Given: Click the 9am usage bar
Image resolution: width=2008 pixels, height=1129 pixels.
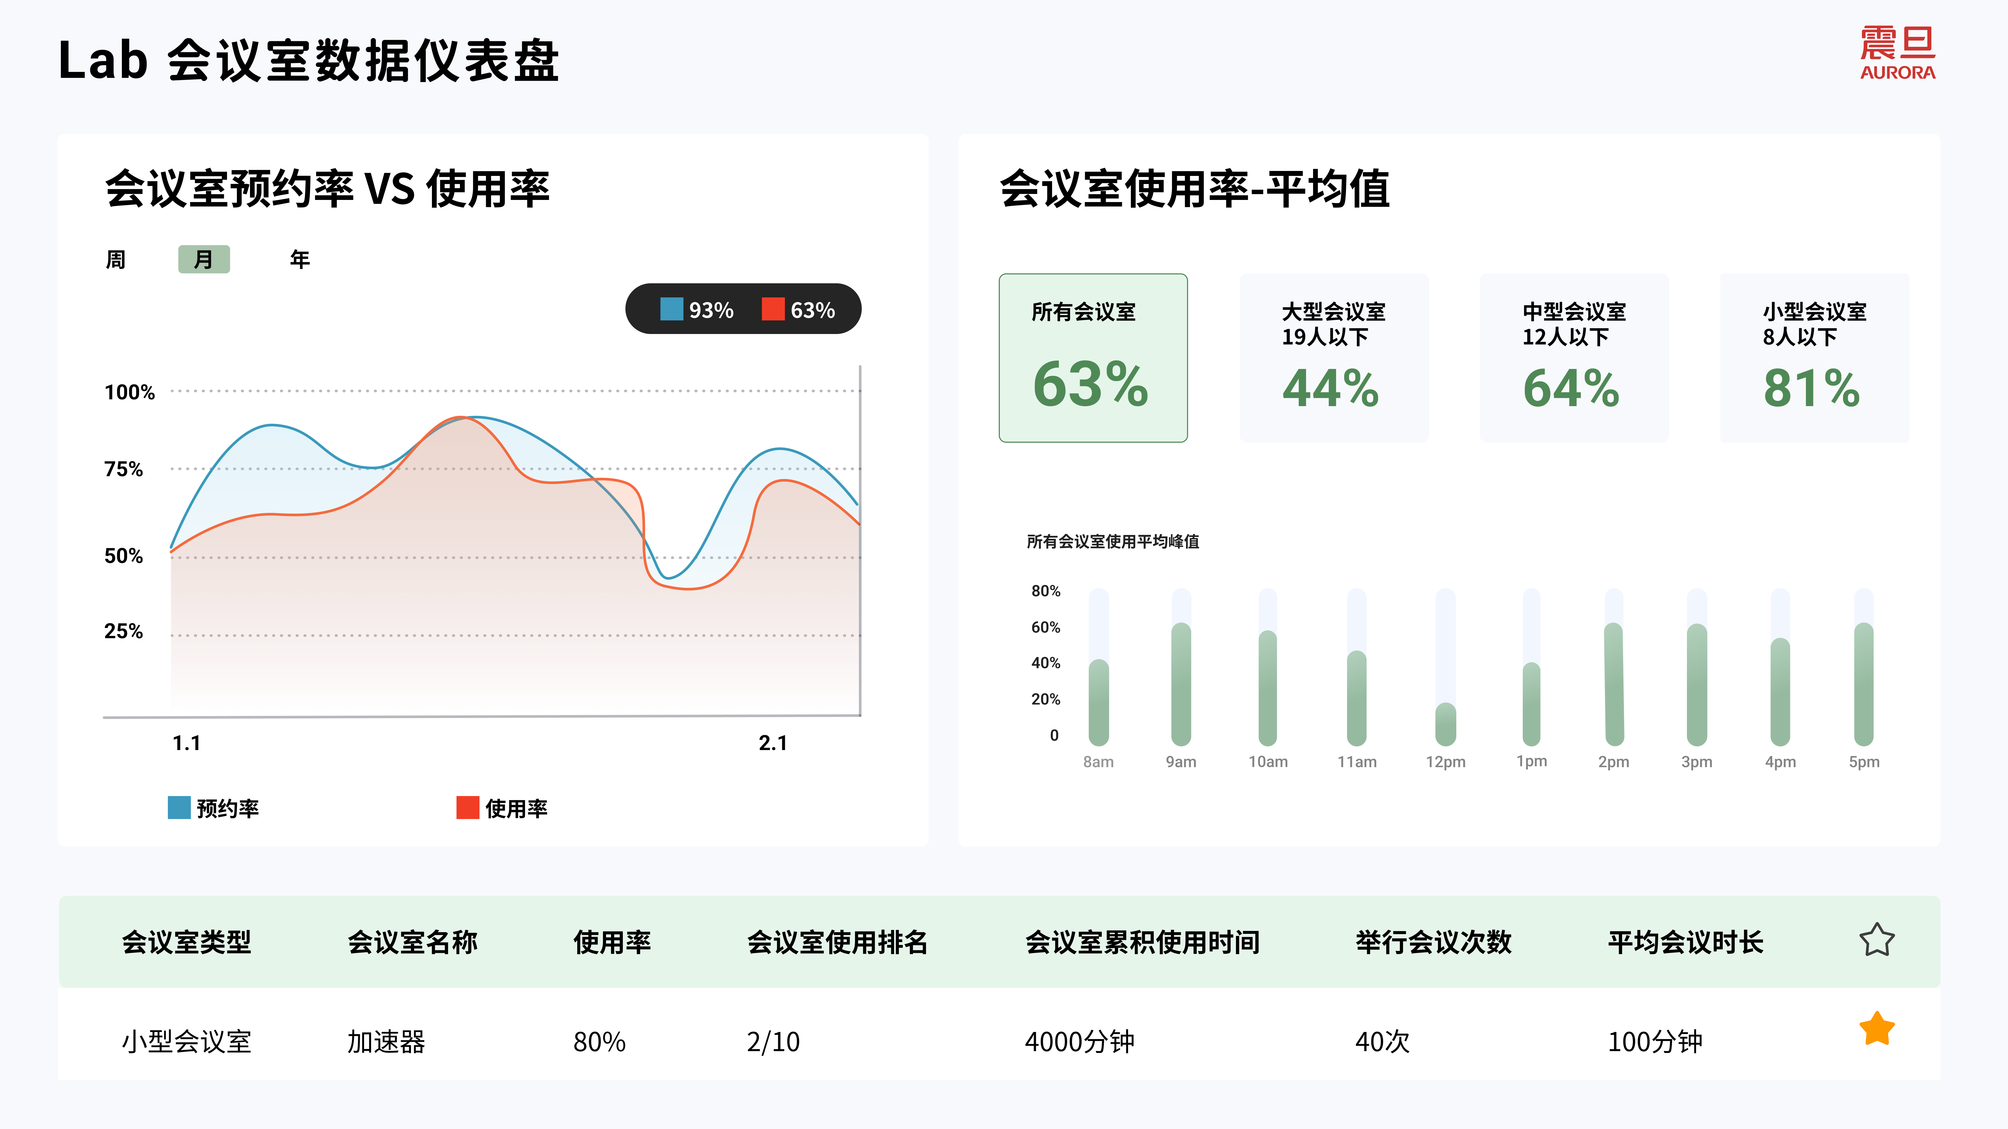Looking at the screenshot, I should (1181, 684).
